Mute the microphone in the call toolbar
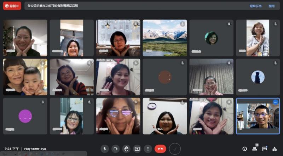This screenshot has height=156, width=283. 104,149
